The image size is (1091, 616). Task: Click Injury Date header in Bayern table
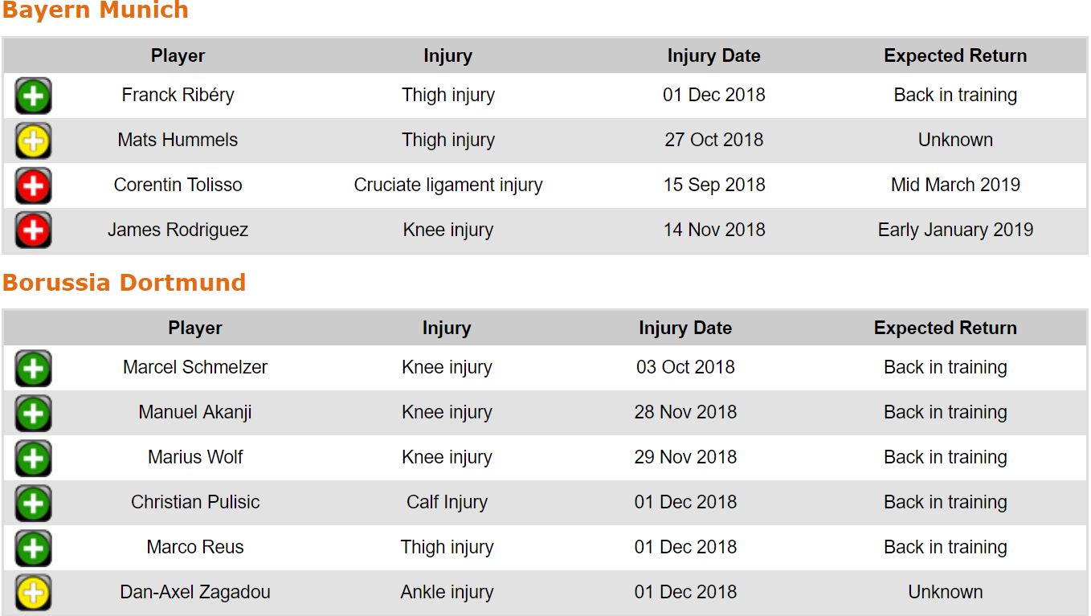[x=713, y=56]
